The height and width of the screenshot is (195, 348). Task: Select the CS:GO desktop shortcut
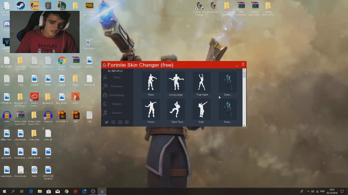[34, 6]
